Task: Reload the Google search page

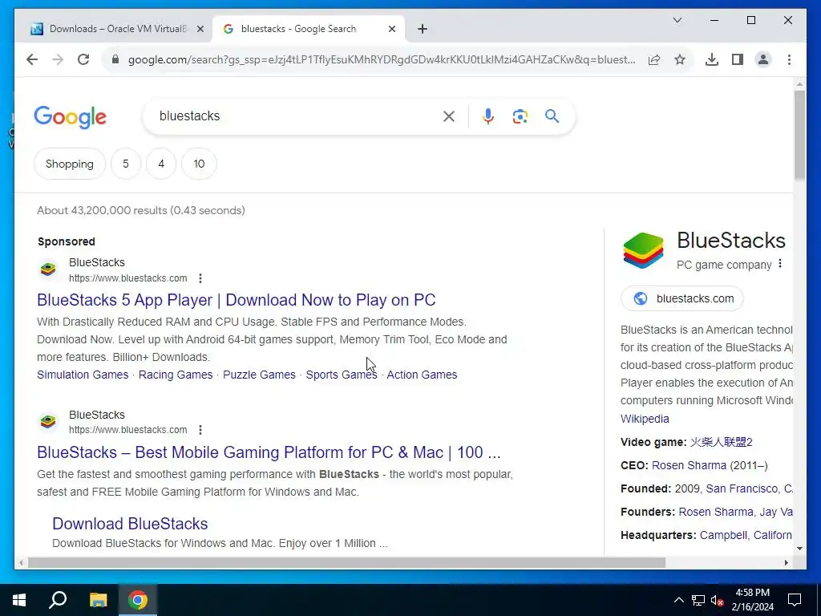Action: pos(83,59)
